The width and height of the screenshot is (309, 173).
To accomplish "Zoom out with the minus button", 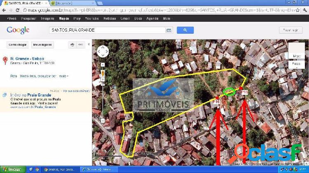I will [x=103, y=121].
